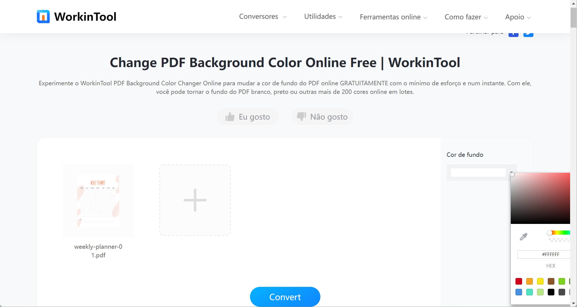Click the WorkinTool logo icon
The width and height of the screenshot is (577, 307).
tap(43, 17)
